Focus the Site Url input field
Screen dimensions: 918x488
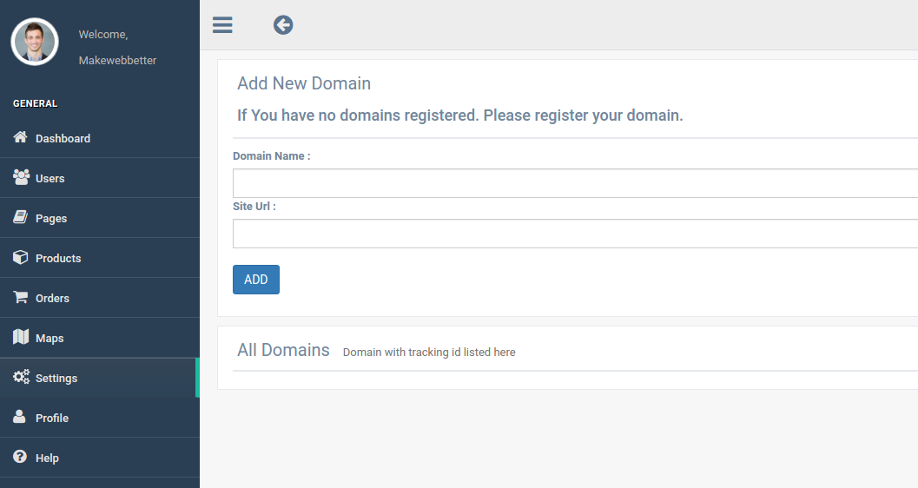pos(576,234)
